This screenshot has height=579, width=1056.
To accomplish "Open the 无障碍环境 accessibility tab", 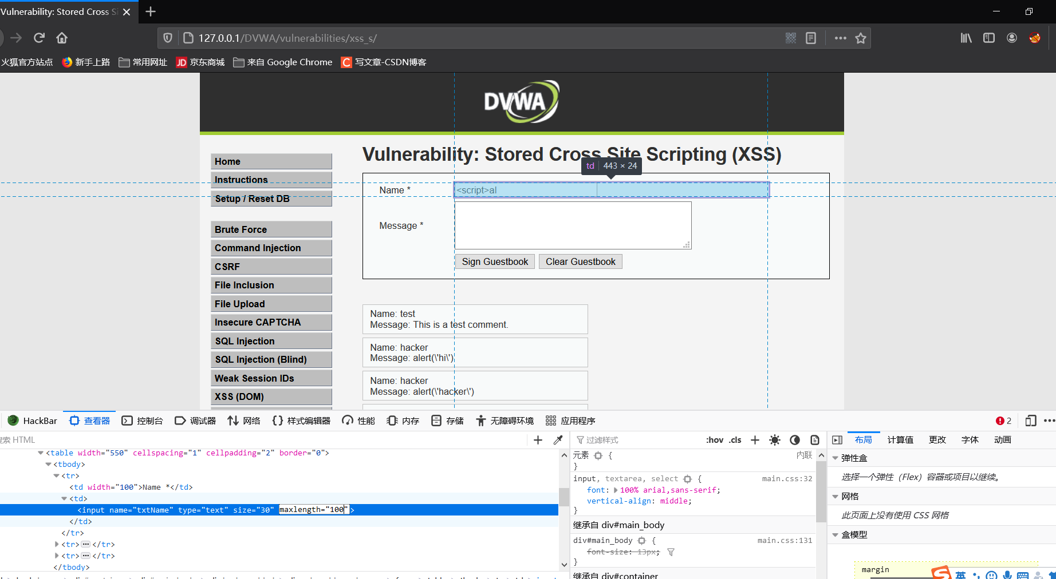I will tap(505, 421).
